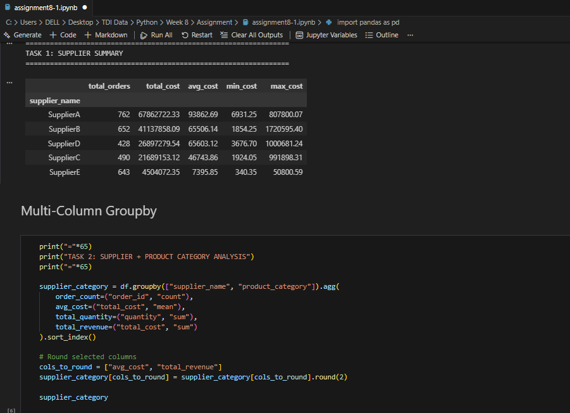Click the unsaved dot on the assignment8-1.ipynb tab

pyautogui.click(x=85, y=7)
